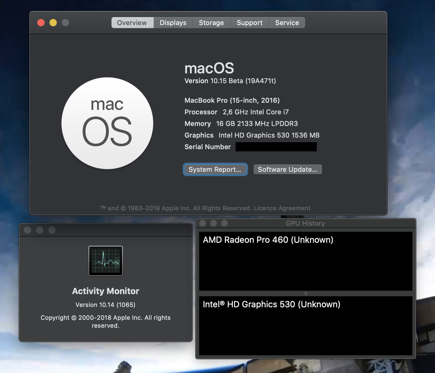Click the Memory 16 GB 2133 MHz line
This screenshot has width=435, height=373.
(x=241, y=124)
